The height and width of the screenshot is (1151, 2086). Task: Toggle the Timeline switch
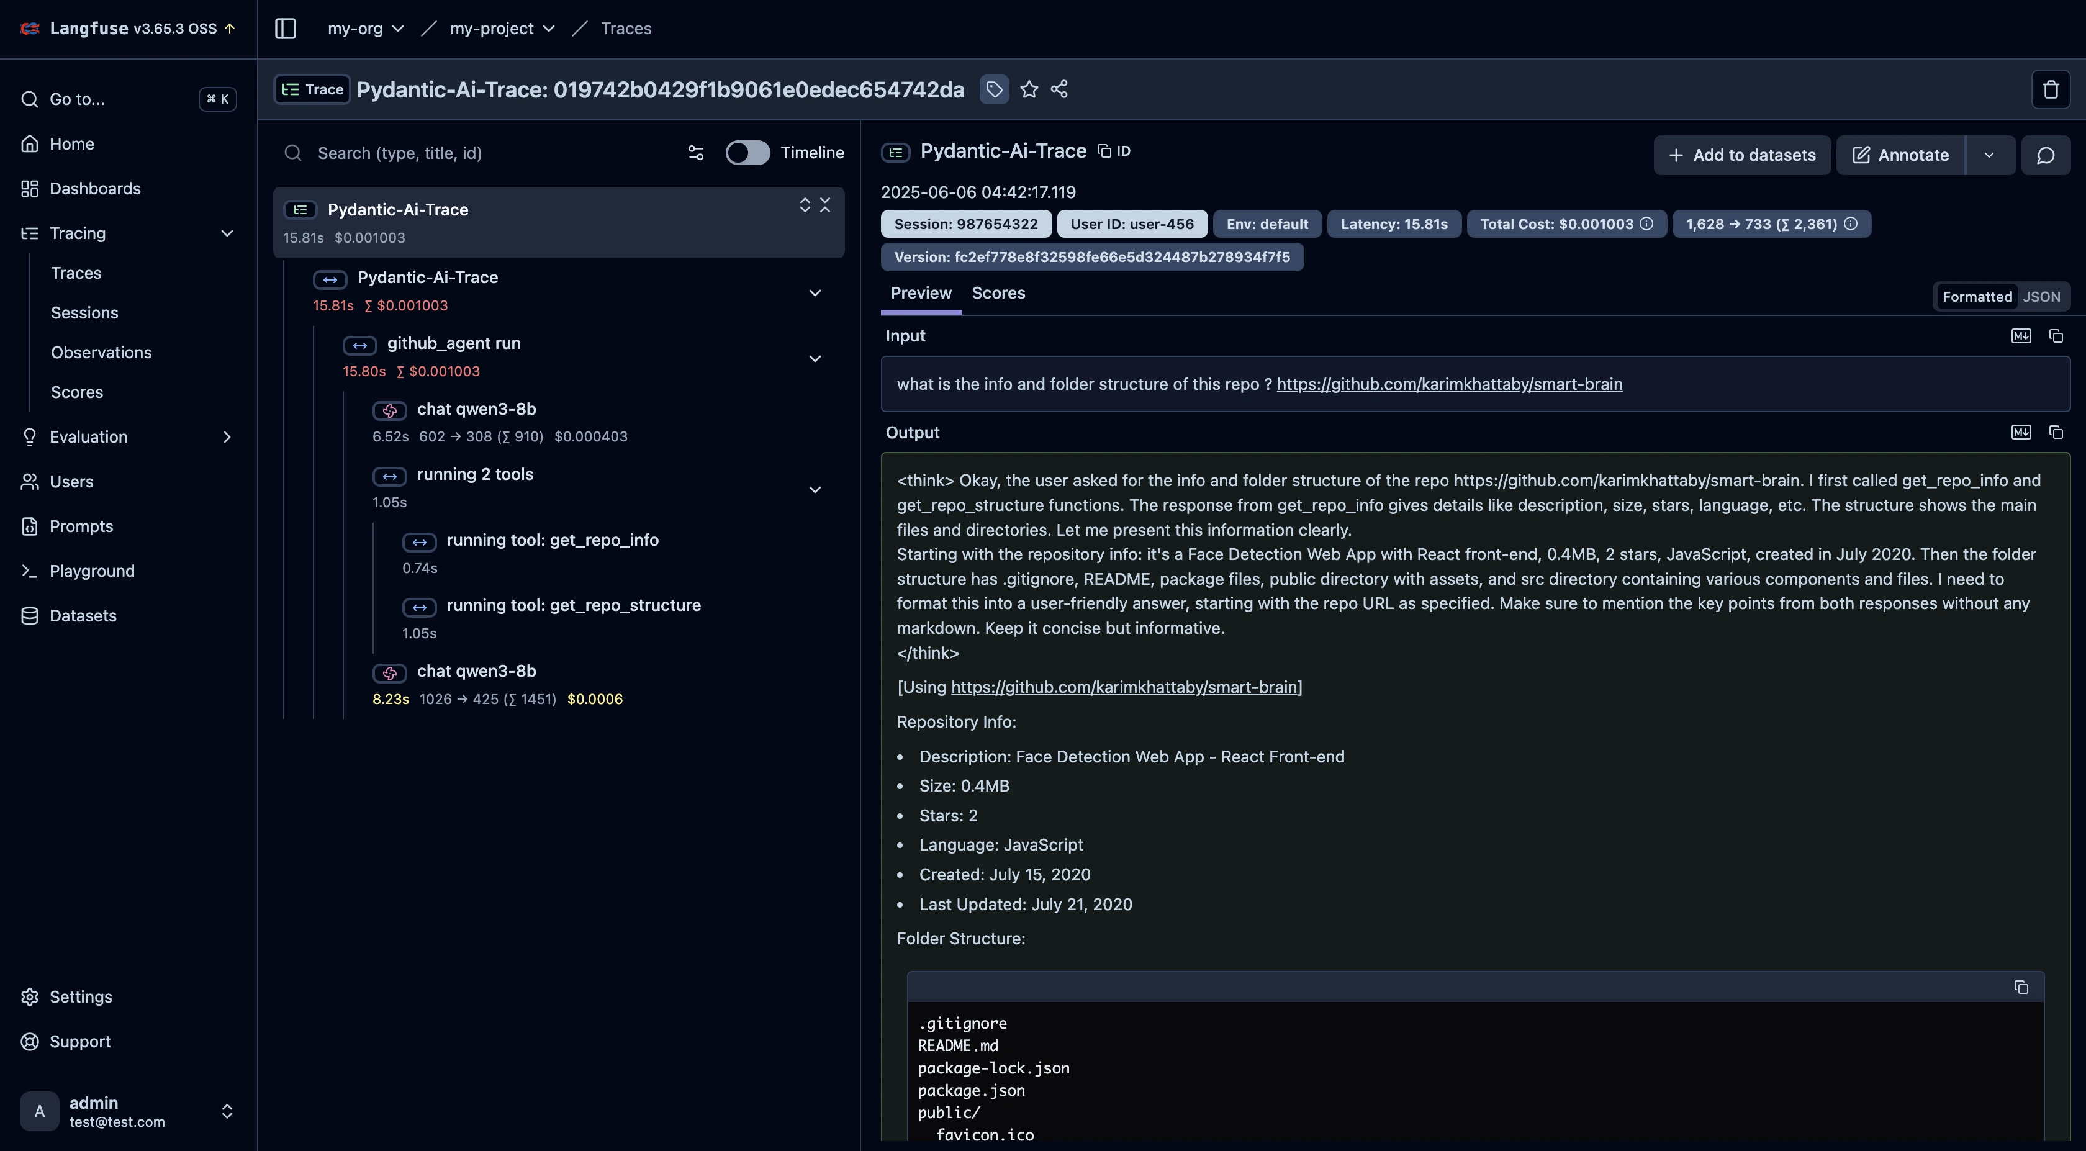[x=747, y=153]
